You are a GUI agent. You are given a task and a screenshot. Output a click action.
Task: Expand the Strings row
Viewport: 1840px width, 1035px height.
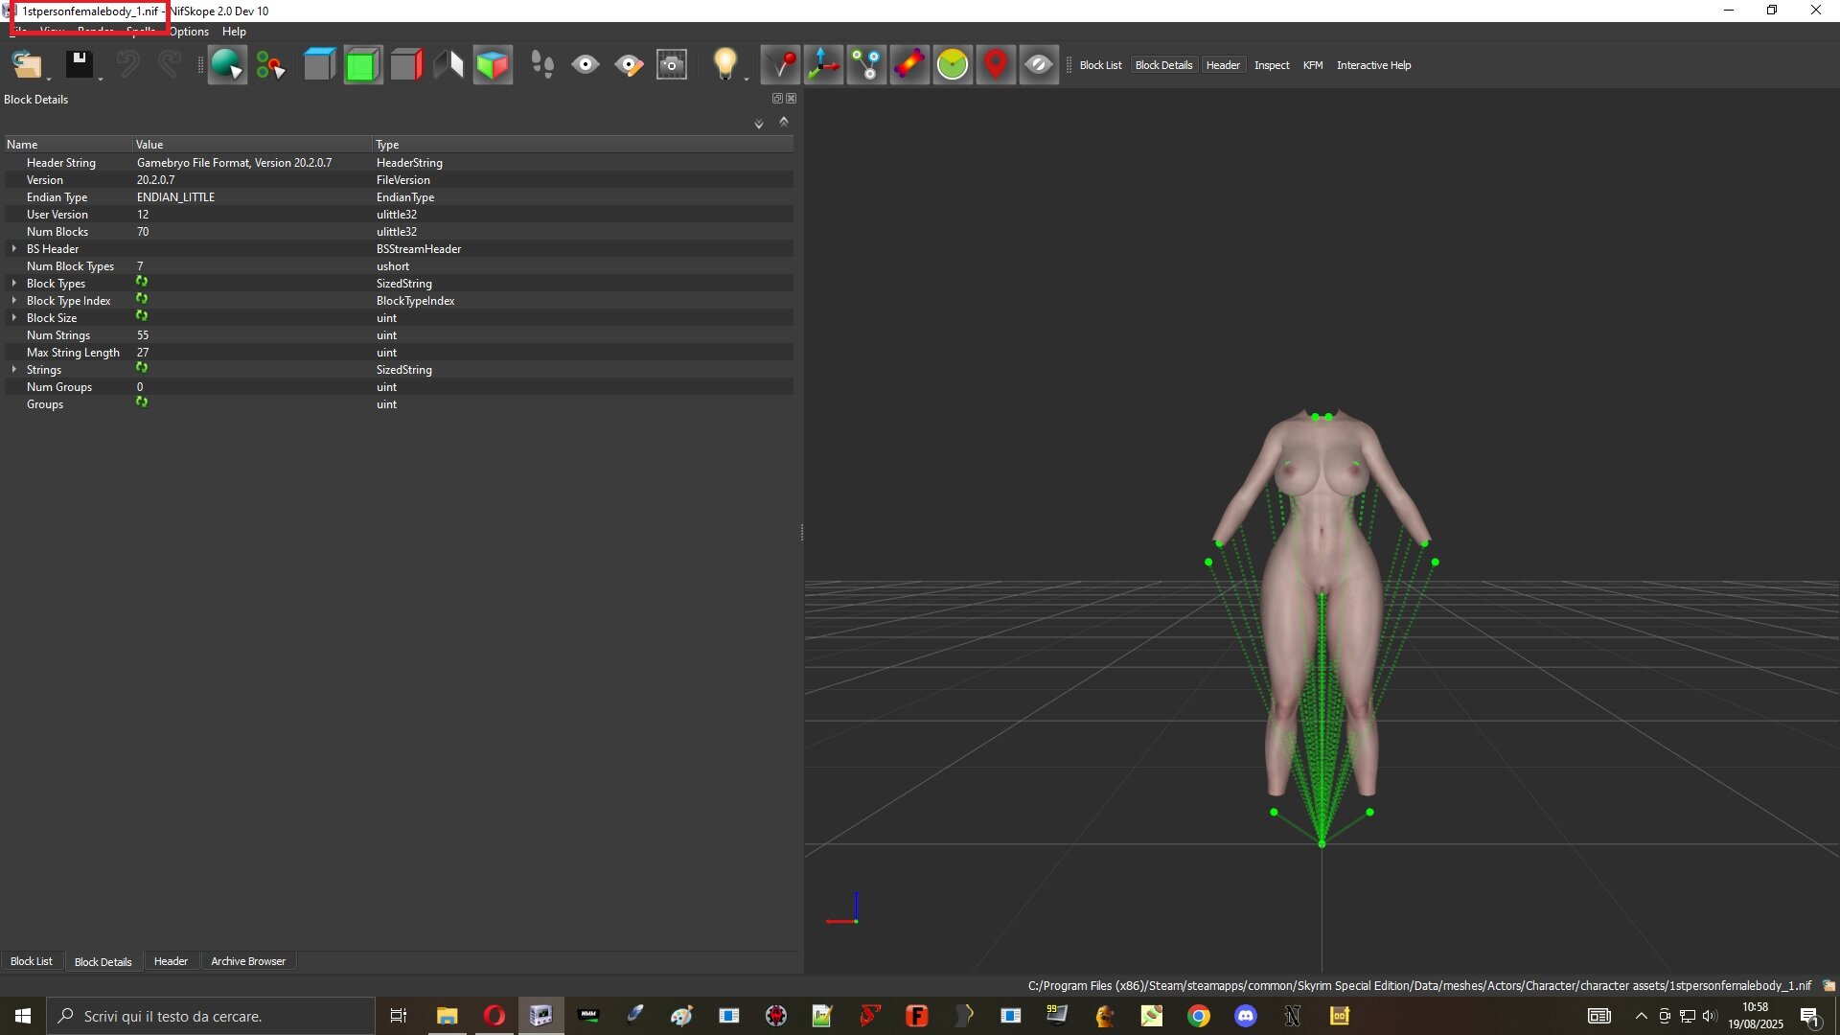pos(13,370)
